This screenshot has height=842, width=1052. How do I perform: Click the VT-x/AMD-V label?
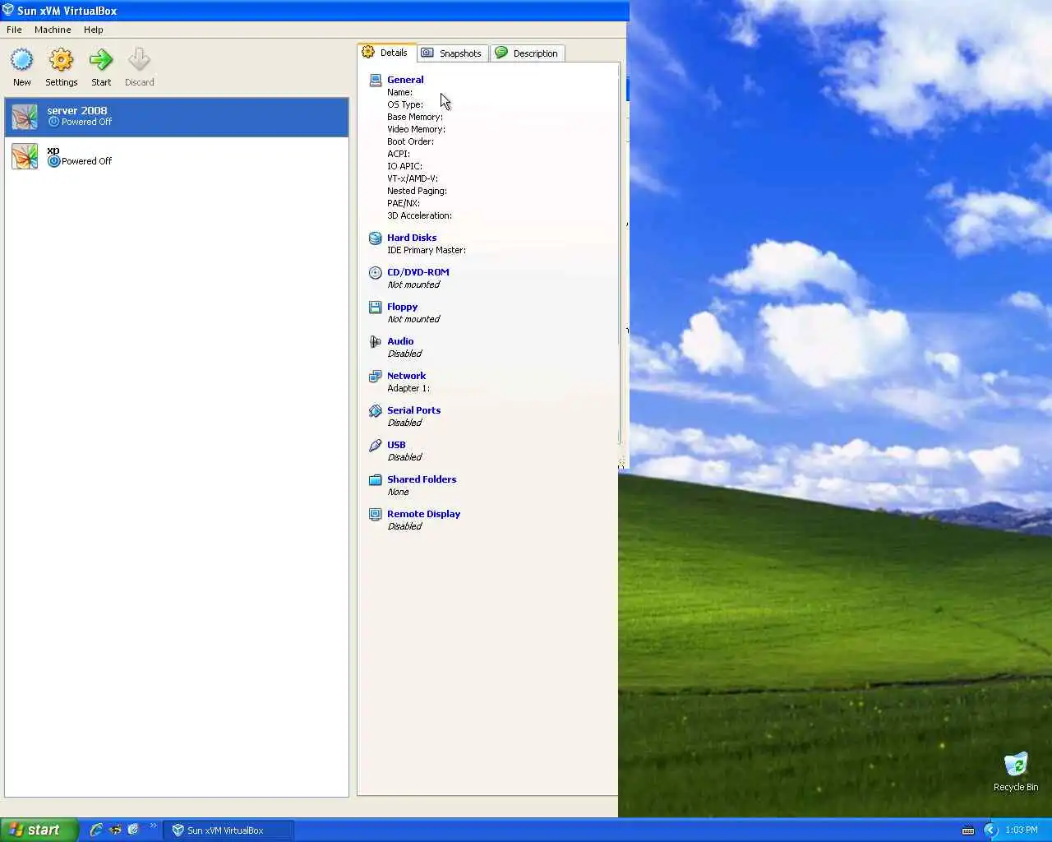point(413,178)
